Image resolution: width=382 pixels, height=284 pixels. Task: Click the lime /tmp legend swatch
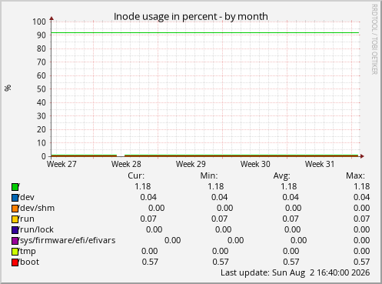15,252
